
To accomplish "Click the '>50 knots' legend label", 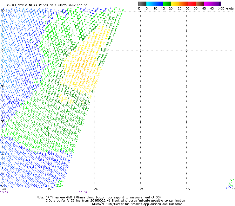I will point(226,9).
